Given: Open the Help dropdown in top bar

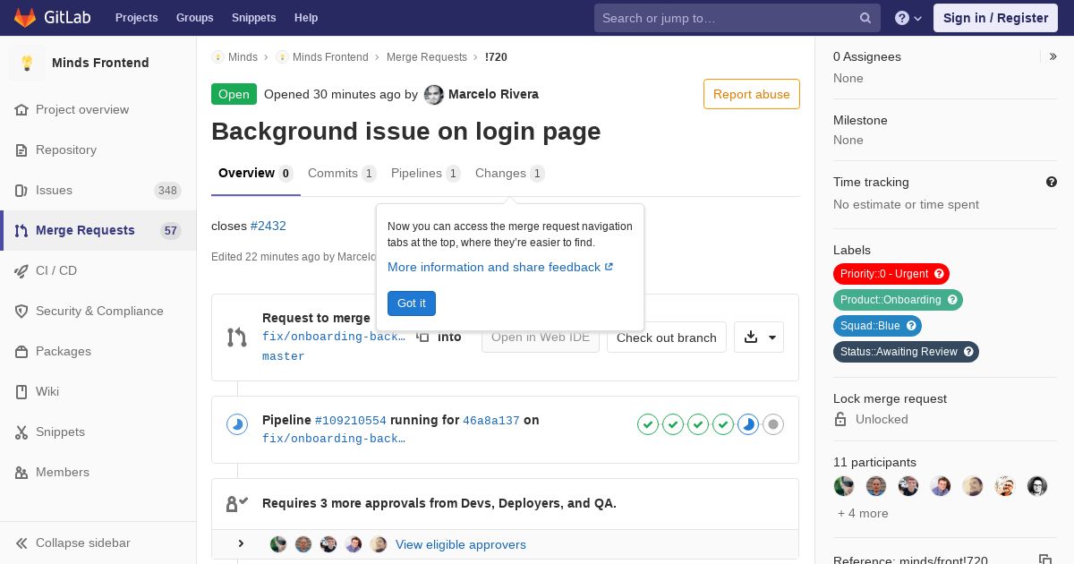Looking at the screenshot, I should (908, 18).
